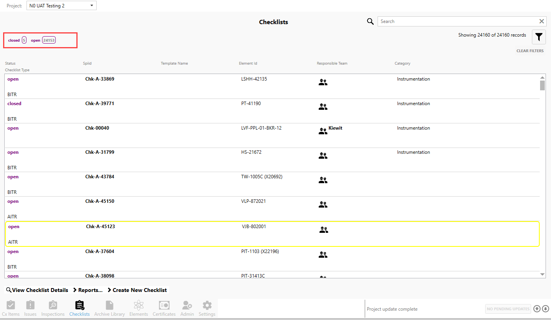The height and width of the screenshot is (320, 551).
Task: Open the Cx Items module
Action: [x=11, y=308]
